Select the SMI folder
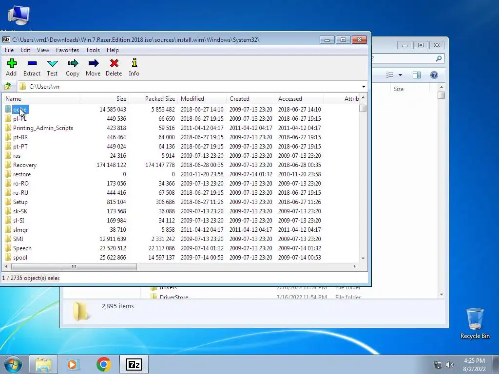 [18, 239]
